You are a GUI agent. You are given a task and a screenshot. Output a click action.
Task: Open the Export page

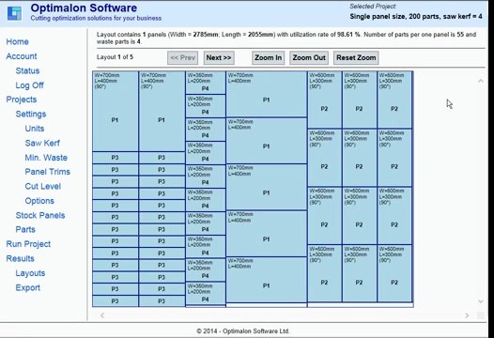click(x=28, y=287)
